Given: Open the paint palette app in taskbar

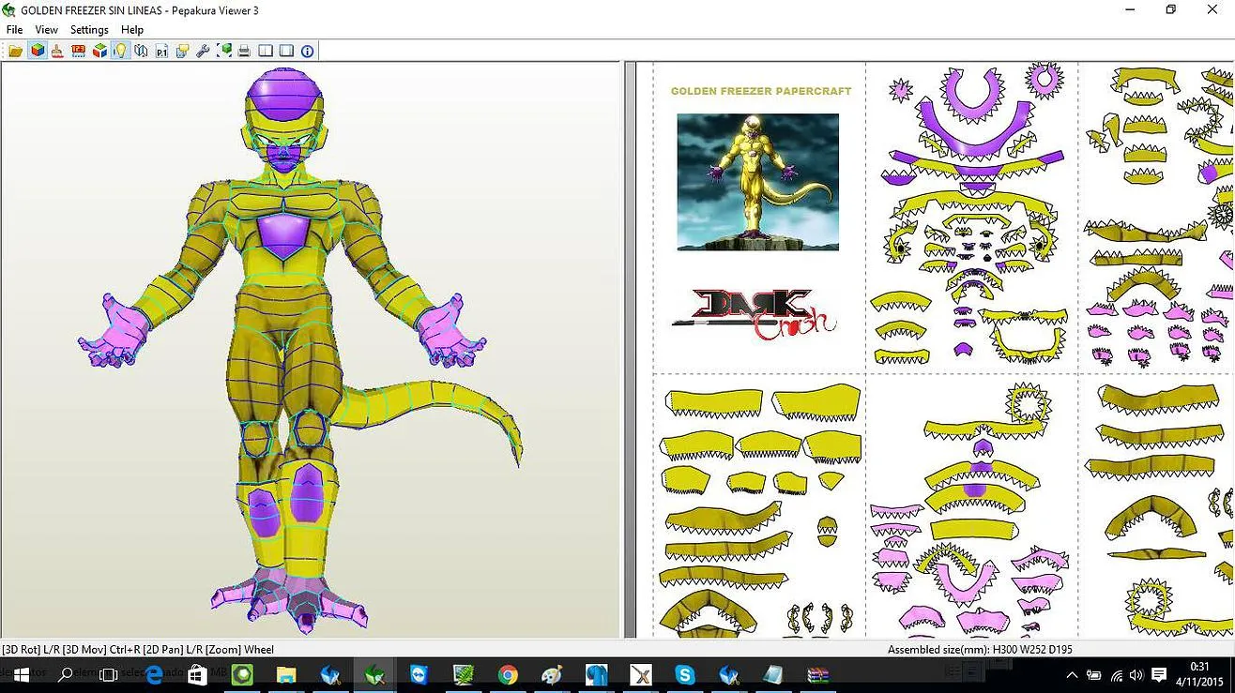Looking at the screenshot, I should tap(552, 674).
